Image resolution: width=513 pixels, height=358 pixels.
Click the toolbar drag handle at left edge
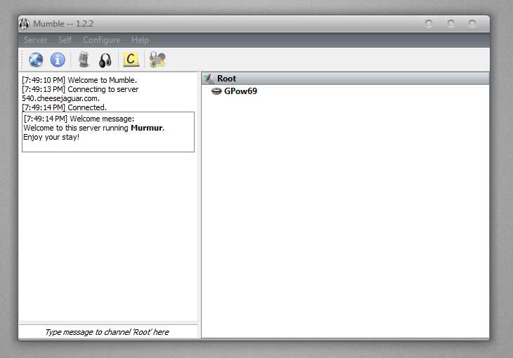pos(22,60)
